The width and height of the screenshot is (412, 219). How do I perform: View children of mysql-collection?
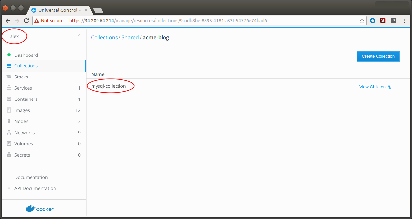tap(375, 87)
